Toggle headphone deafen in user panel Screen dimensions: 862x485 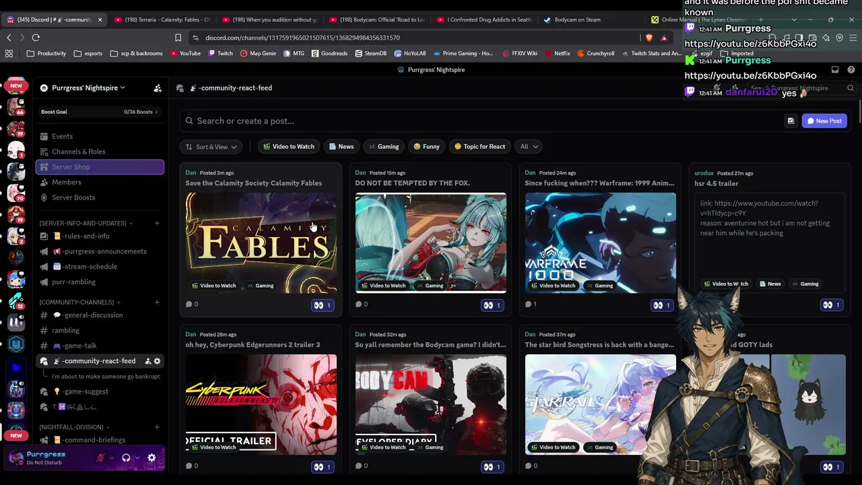pyautogui.click(x=126, y=458)
